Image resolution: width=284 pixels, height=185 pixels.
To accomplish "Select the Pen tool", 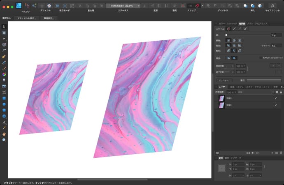I will click(4, 56).
